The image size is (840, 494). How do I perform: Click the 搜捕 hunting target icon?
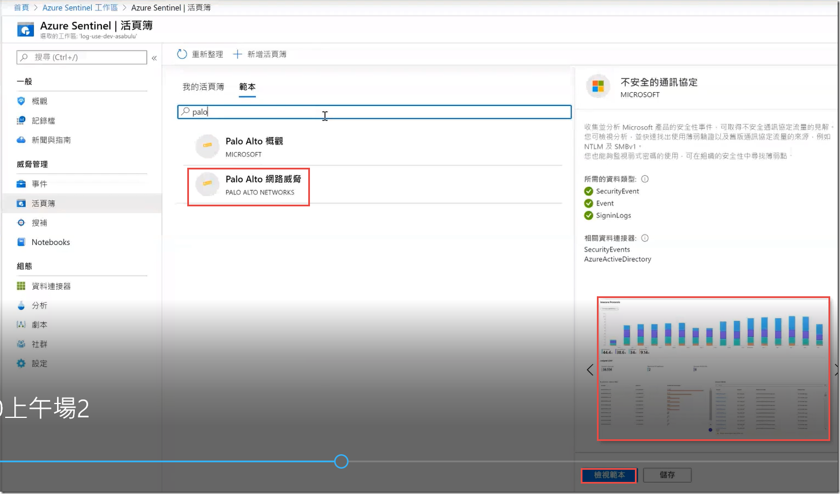tap(21, 223)
